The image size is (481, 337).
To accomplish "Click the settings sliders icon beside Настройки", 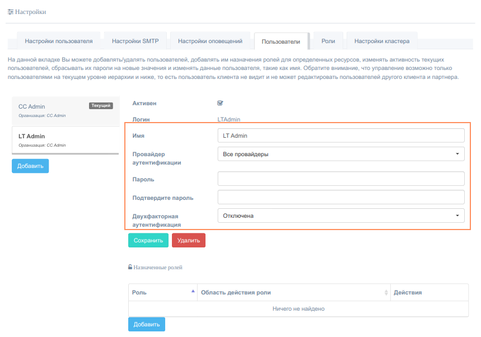I will point(10,12).
